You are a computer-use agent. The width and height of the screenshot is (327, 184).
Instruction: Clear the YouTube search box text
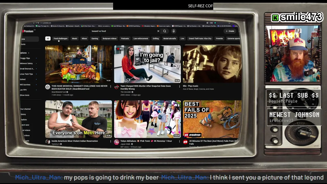pos(158,31)
